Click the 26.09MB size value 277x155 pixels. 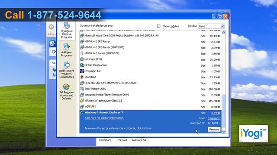point(215,60)
